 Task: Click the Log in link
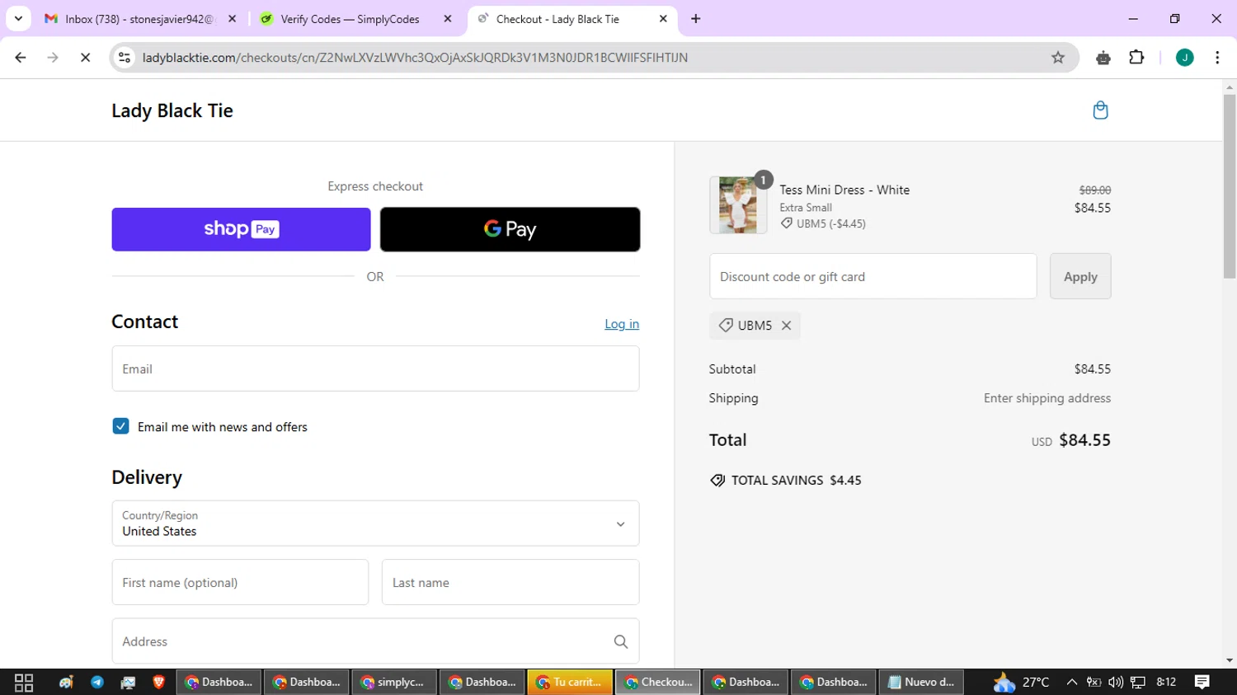622,324
